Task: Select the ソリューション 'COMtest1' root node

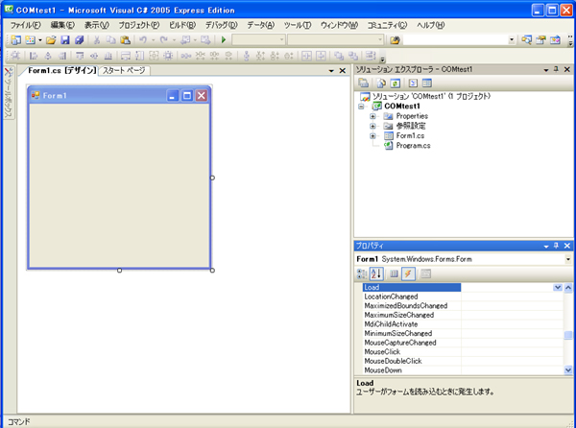Action: pyautogui.click(x=431, y=97)
